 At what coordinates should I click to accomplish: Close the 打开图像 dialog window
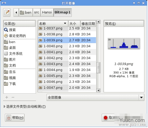point(143,3)
